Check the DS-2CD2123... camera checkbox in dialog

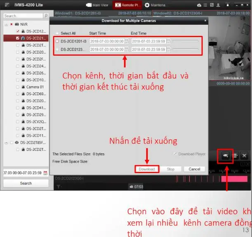57,49
